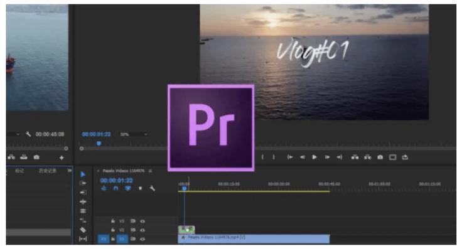Pick the Razor tool in the toolbar
The image size is (457, 249).
click(83, 230)
